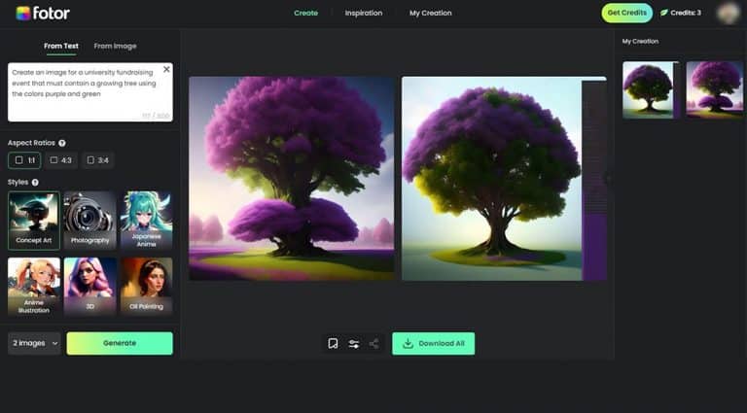Select the 1:1 aspect ratio
747x413 pixels.
25,160
